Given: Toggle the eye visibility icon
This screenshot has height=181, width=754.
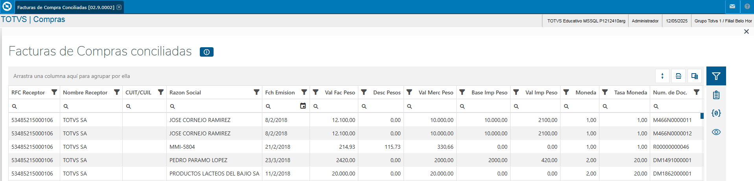Looking at the screenshot, I should coord(716,132).
